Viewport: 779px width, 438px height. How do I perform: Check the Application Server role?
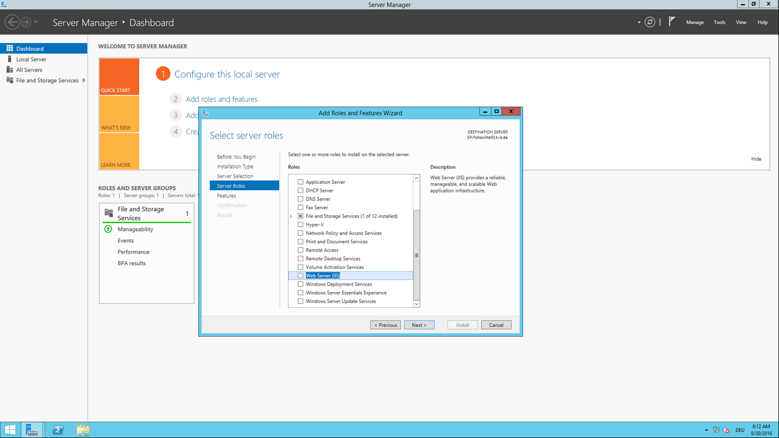click(301, 182)
